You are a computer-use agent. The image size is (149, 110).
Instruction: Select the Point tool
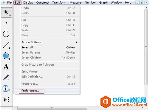coord(6,23)
